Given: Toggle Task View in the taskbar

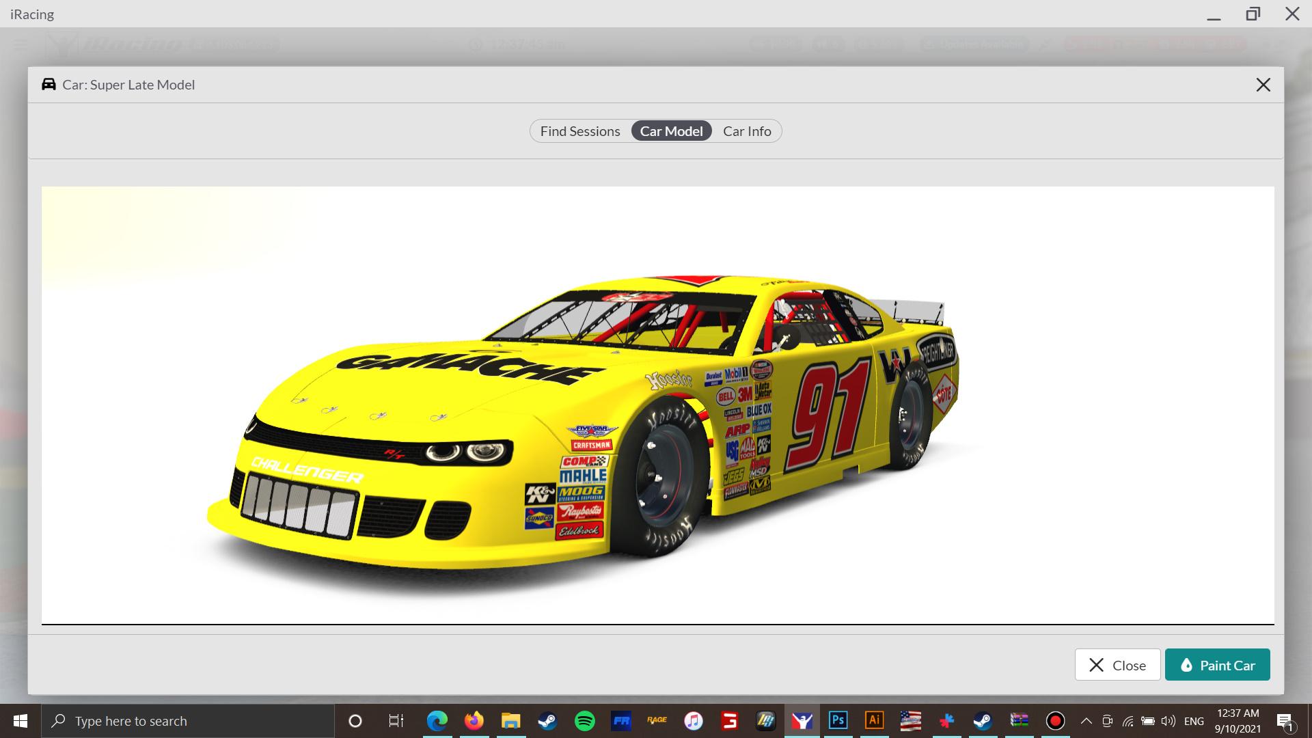Looking at the screenshot, I should tap(396, 720).
